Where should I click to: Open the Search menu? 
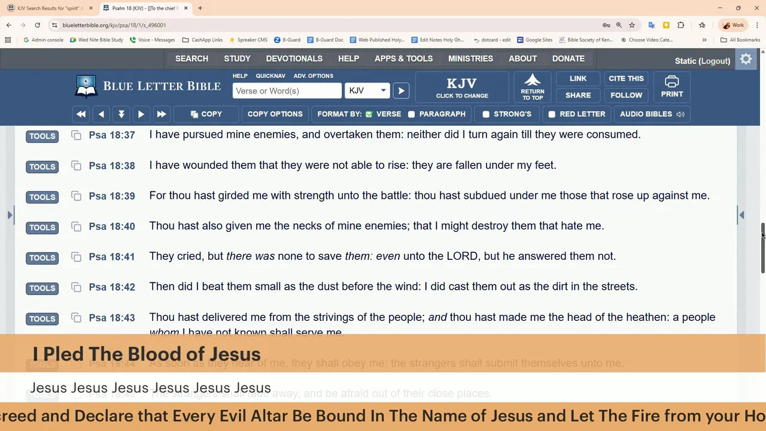(x=191, y=59)
